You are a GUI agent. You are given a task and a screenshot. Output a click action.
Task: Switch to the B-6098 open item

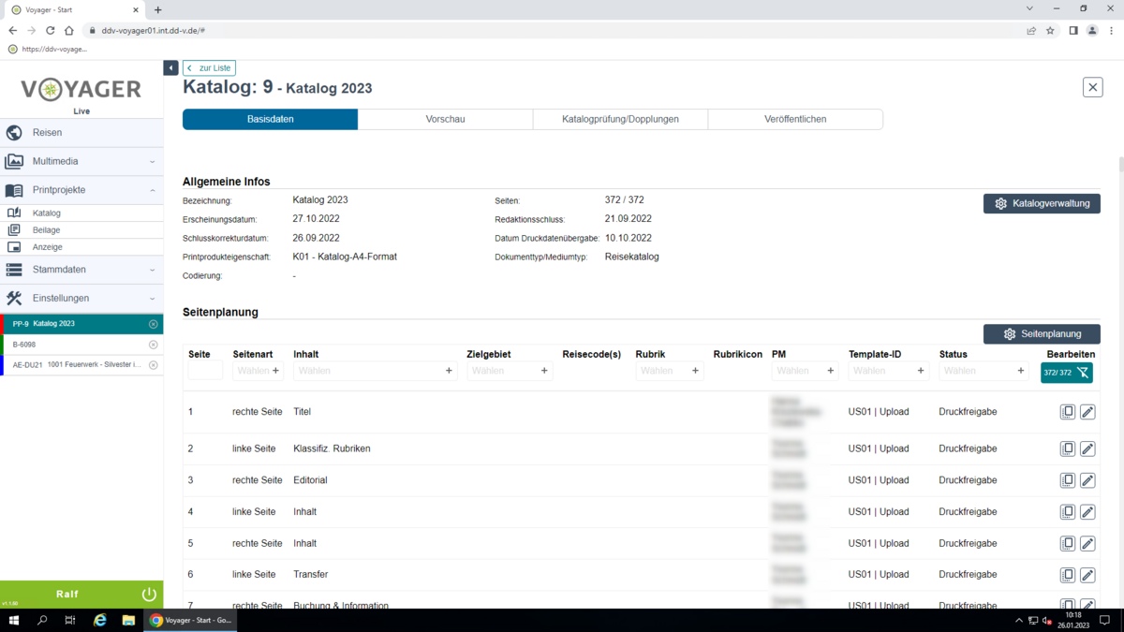coord(75,345)
